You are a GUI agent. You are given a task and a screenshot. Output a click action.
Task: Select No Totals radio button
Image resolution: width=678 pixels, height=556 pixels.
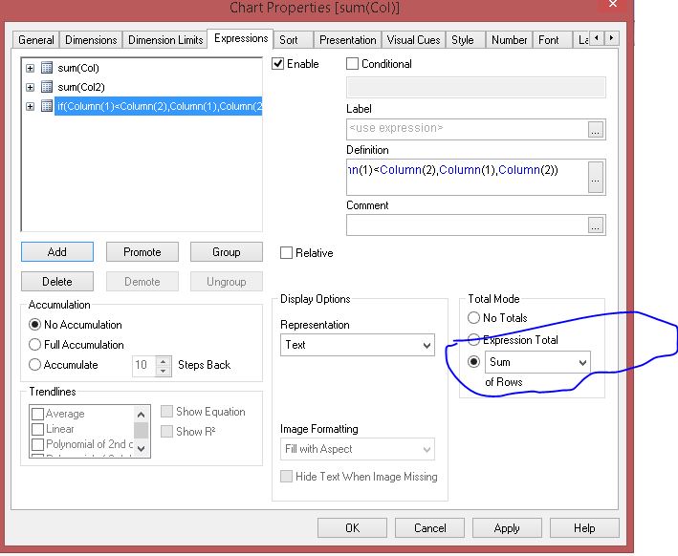click(474, 318)
